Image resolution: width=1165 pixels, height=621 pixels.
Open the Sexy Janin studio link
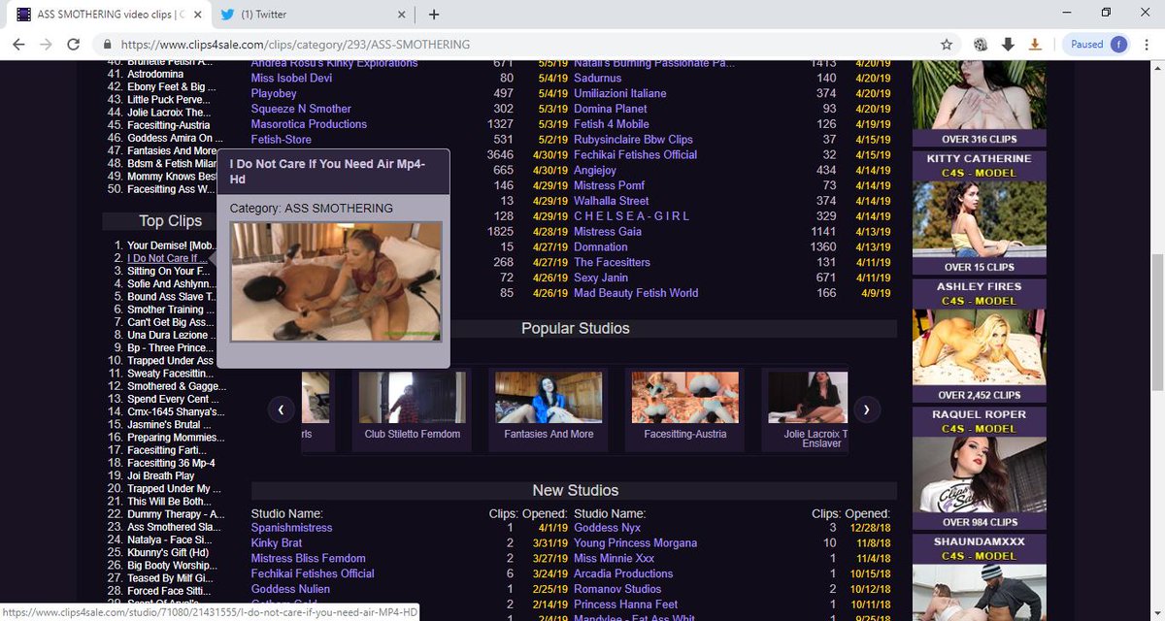coord(601,278)
